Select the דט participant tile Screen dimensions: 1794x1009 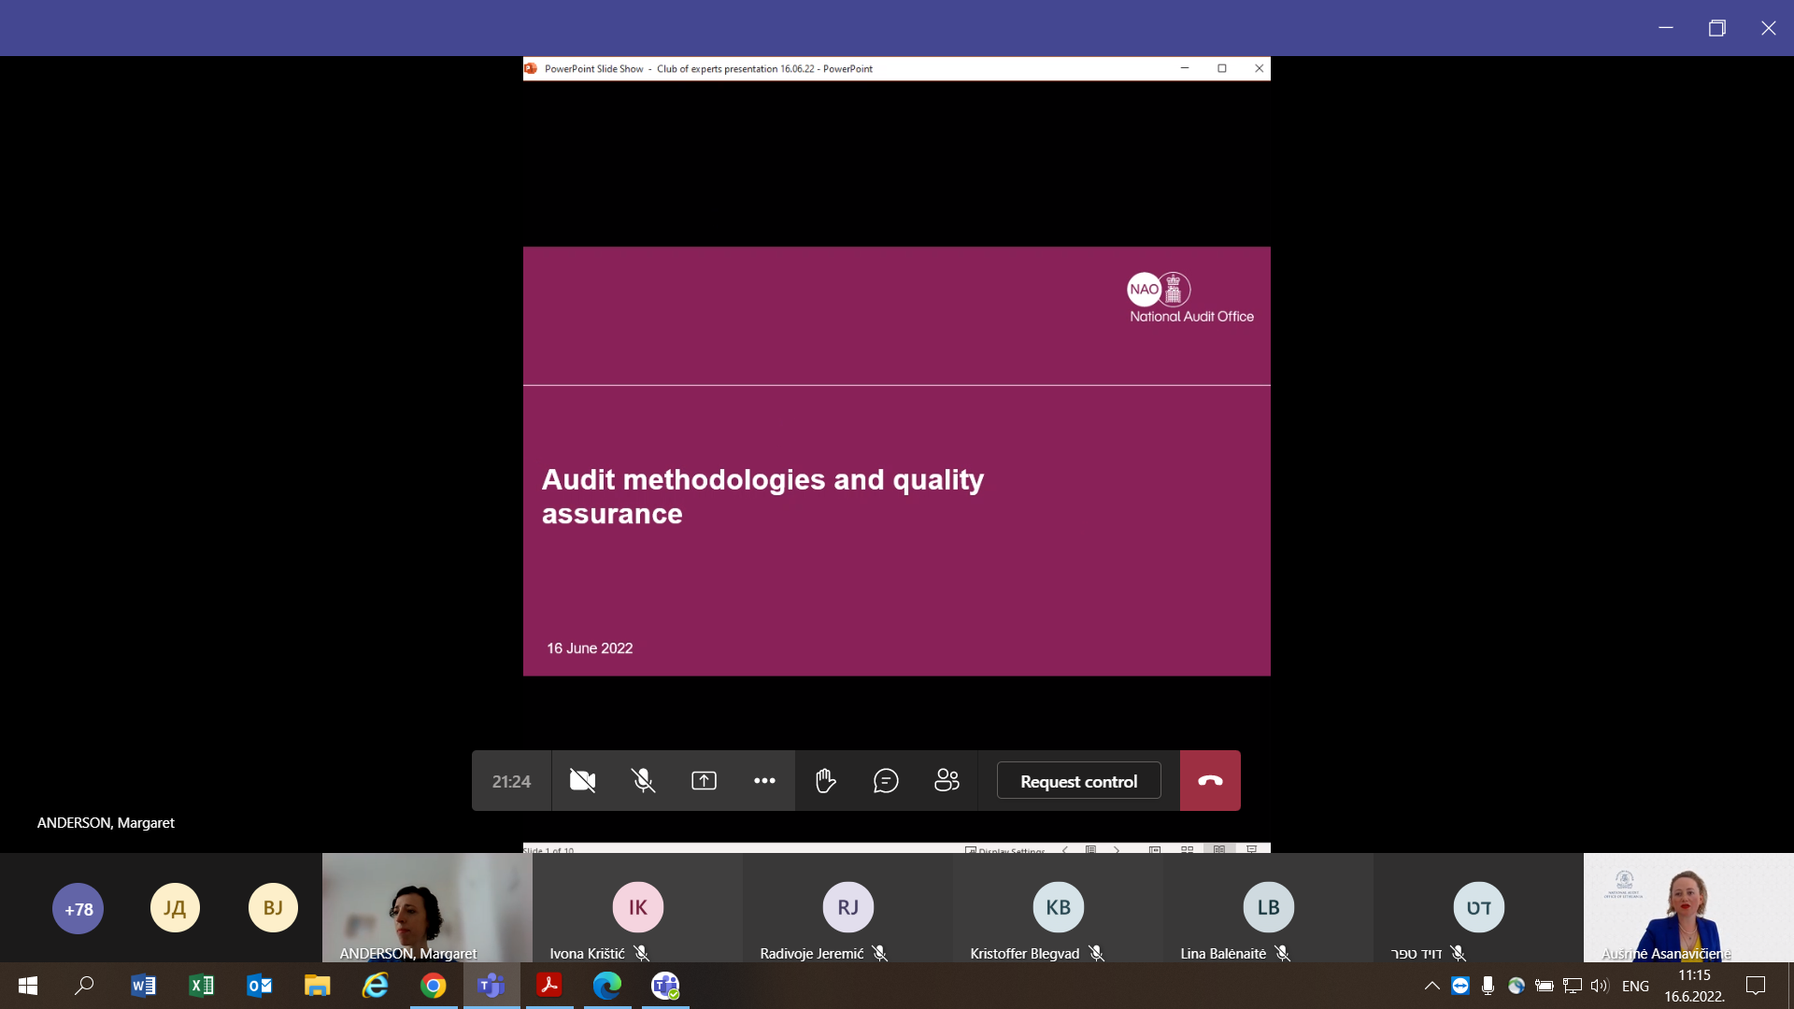coord(1478,907)
